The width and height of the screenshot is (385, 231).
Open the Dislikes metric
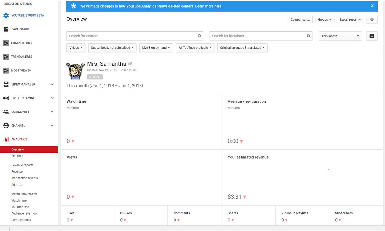coord(126,213)
